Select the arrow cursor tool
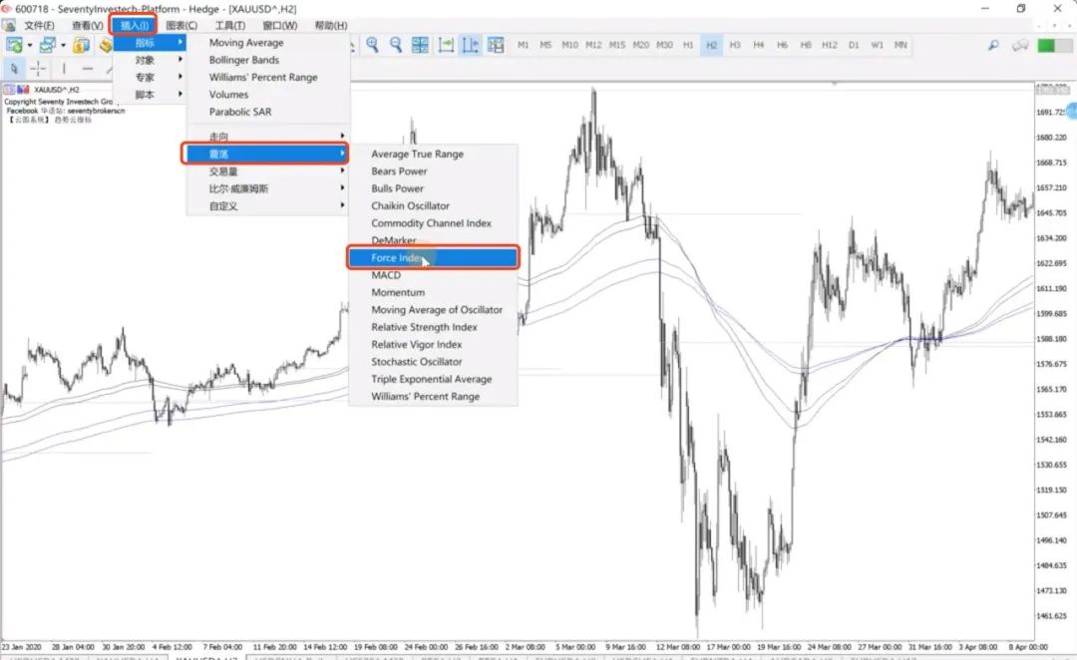 [14, 68]
